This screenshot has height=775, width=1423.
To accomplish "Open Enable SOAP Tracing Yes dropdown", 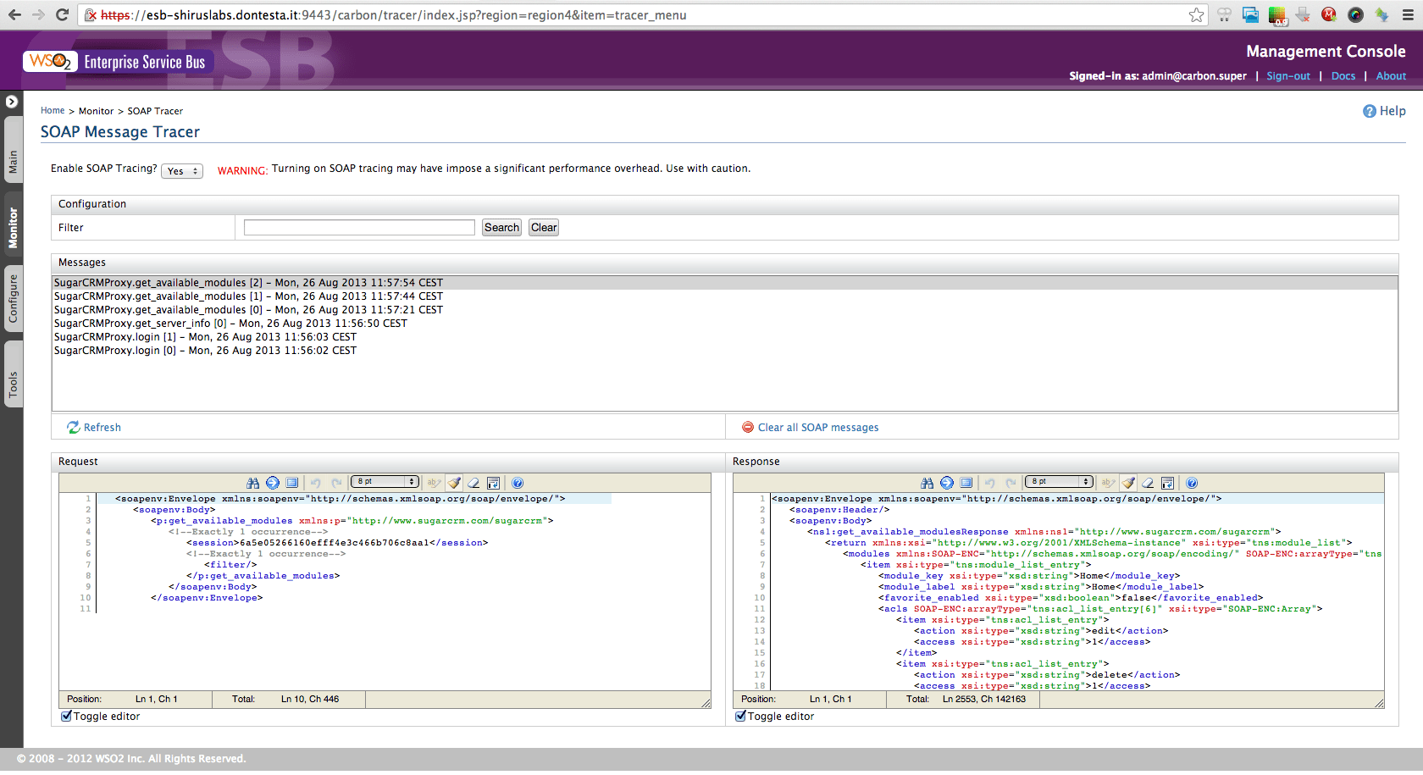I will [x=182, y=171].
